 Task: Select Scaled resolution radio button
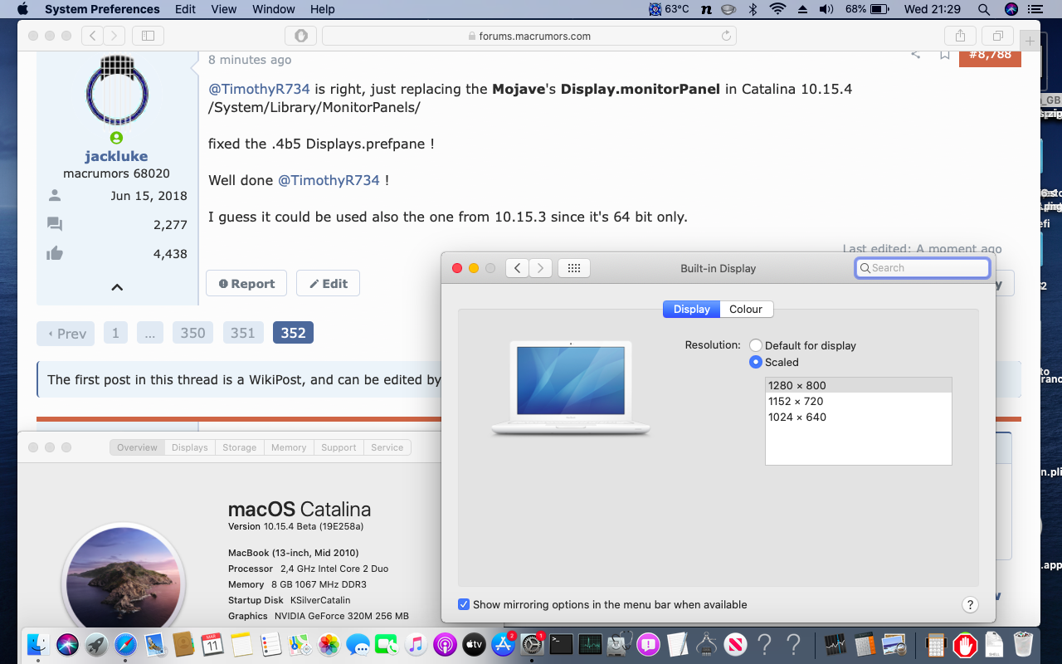coord(756,362)
